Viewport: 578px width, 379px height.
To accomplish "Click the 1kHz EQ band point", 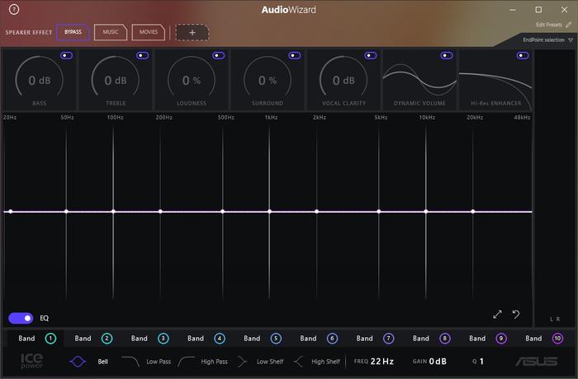I will point(269,212).
